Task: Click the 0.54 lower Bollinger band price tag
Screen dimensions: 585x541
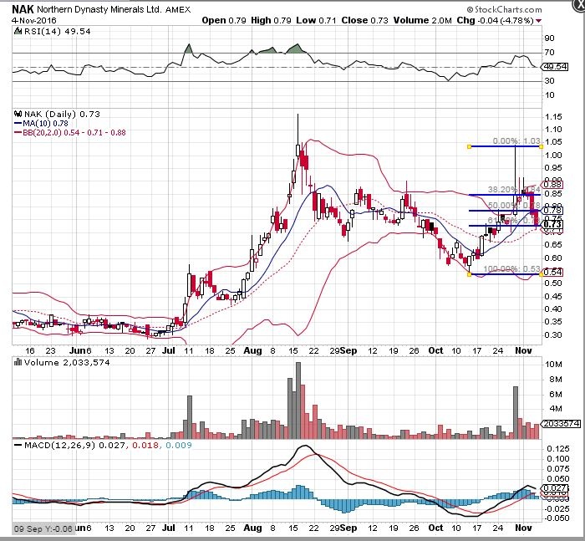Action: point(552,273)
